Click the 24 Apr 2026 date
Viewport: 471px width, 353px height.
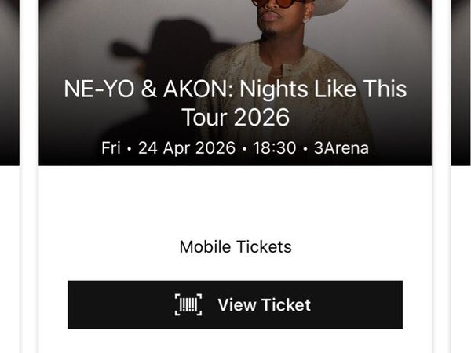(x=187, y=148)
